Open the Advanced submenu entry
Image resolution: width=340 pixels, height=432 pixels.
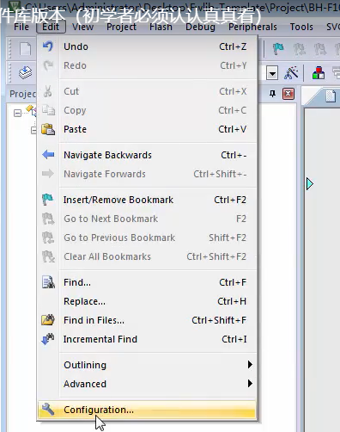(147, 384)
